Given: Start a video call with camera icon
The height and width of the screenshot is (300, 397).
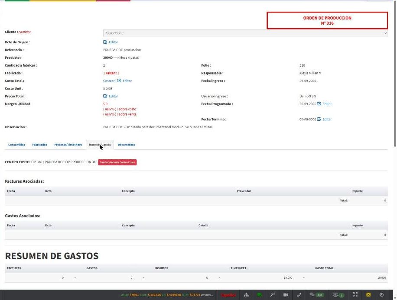Looking at the screenshot, I should (286, 295).
